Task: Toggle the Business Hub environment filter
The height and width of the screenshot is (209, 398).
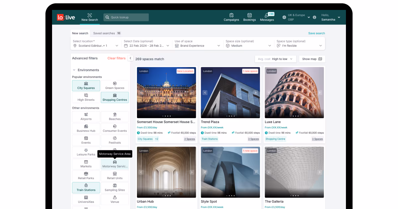Action: 86,128
